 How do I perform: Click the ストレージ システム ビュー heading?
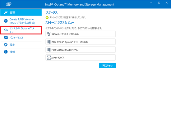[x=60, y=23]
